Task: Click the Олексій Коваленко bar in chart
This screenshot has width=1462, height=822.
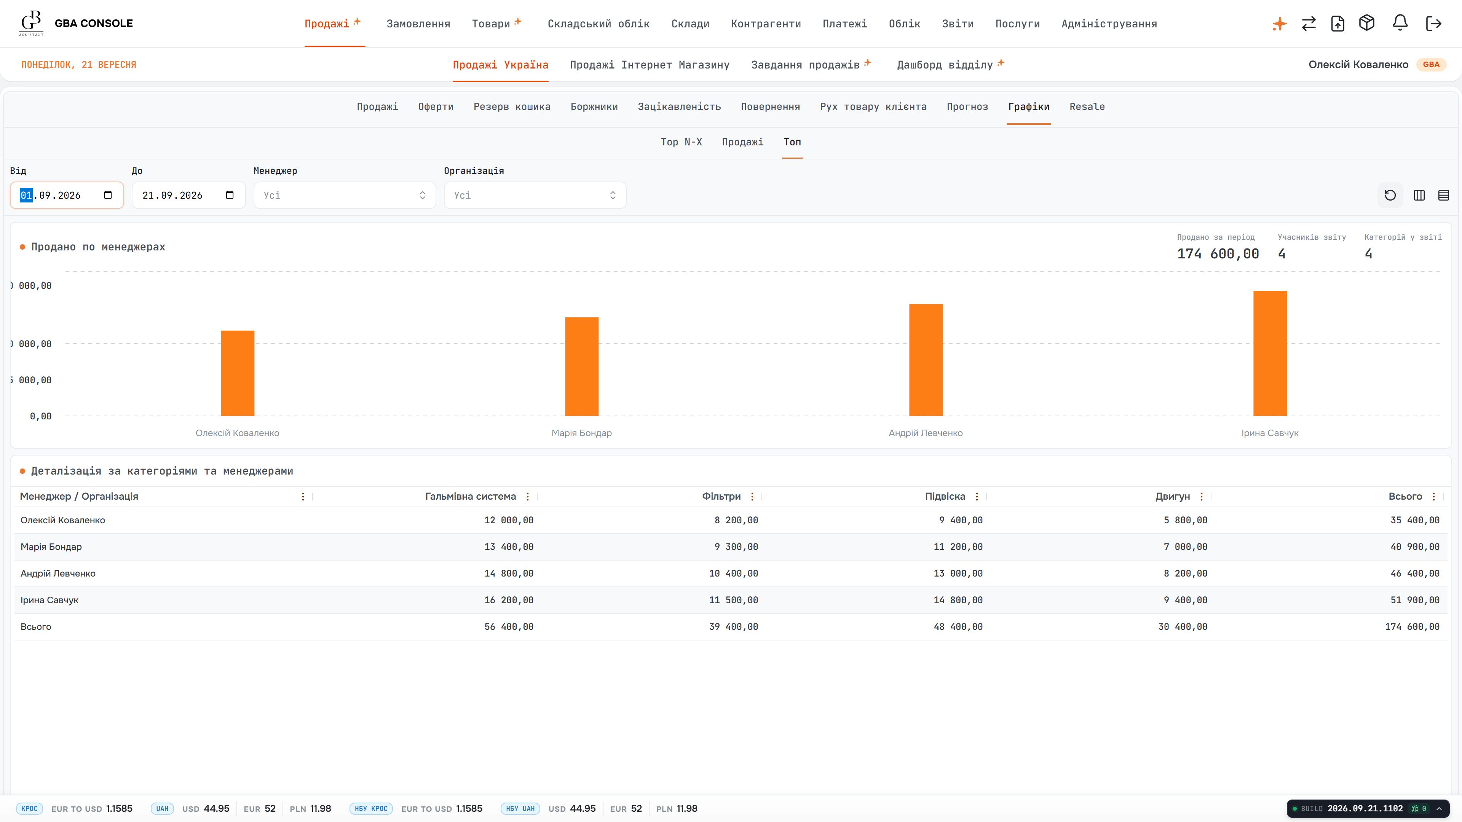Action: [x=237, y=373]
